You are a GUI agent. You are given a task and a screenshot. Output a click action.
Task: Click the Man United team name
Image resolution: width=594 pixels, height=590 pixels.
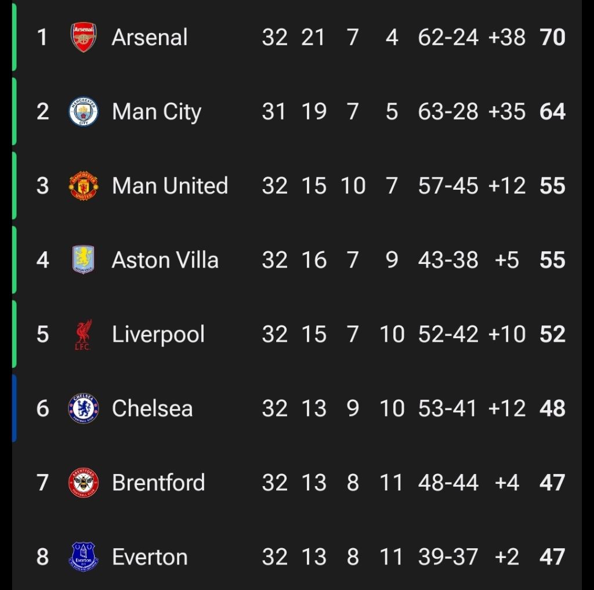pos(170,186)
